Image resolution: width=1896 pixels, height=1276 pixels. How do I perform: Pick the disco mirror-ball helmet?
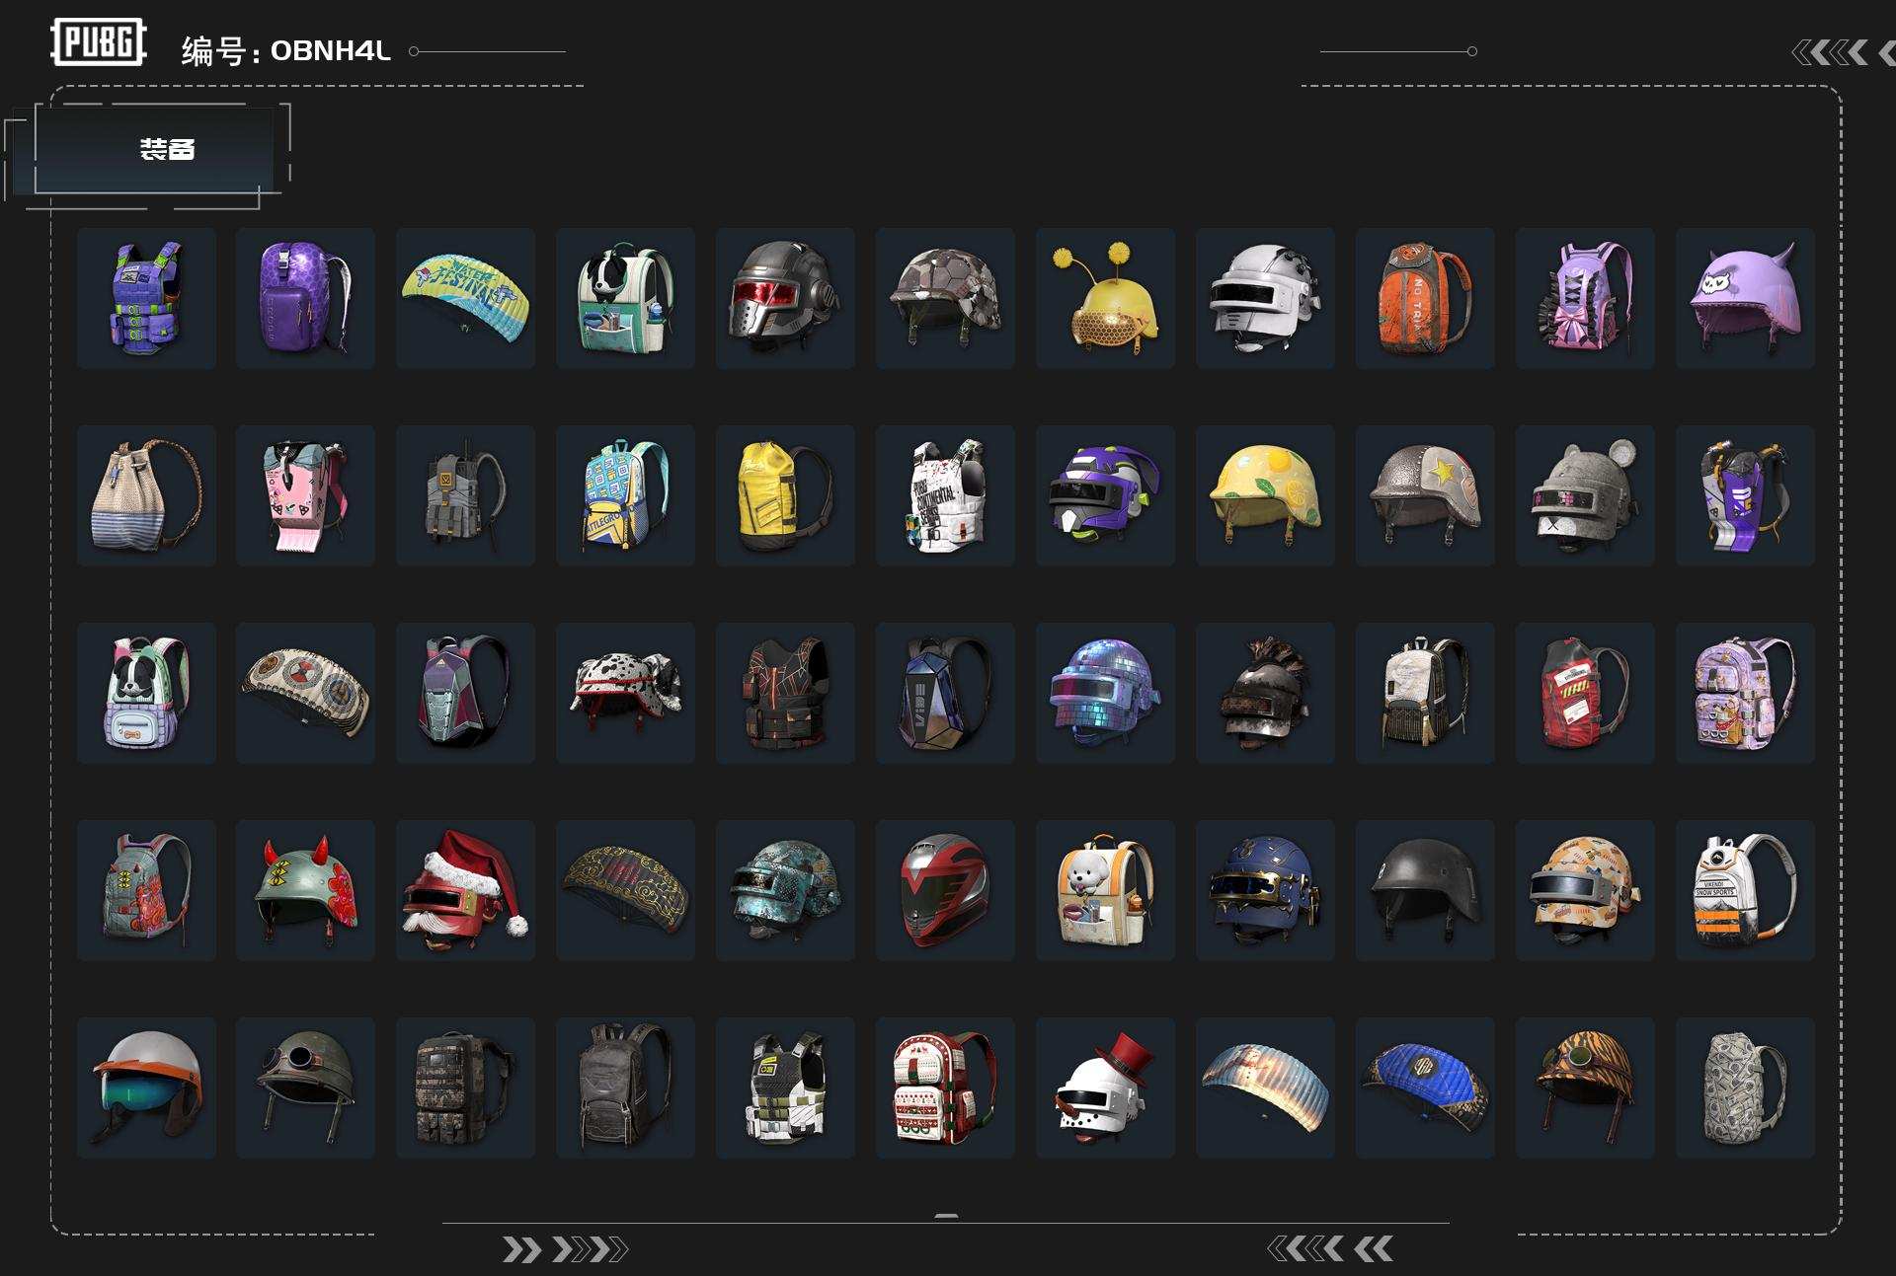click(1105, 693)
